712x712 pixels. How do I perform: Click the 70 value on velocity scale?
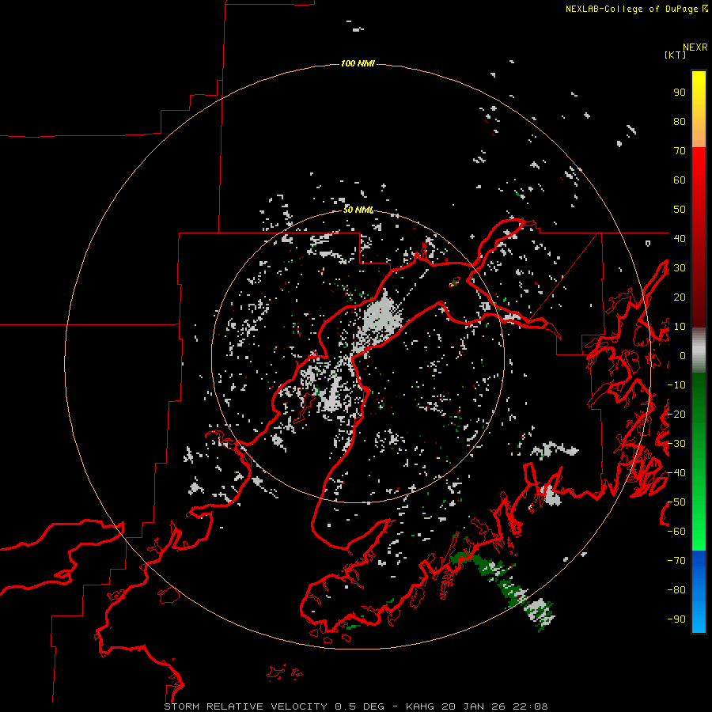click(x=680, y=151)
